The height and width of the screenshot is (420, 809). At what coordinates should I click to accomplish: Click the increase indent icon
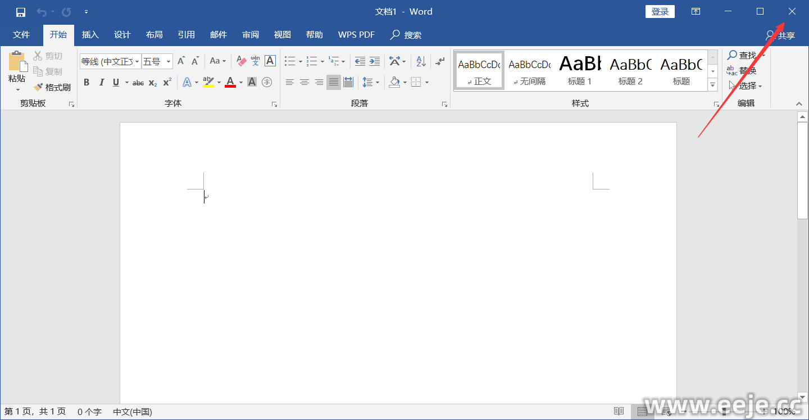[x=375, y=61]
